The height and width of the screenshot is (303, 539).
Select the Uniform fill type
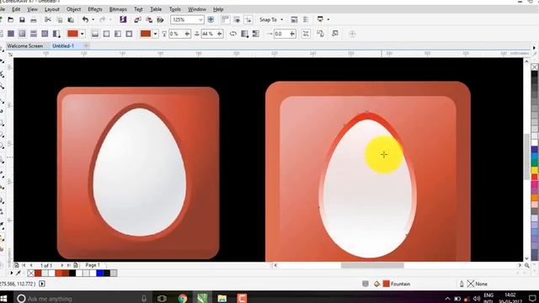(x=11, y=34)
